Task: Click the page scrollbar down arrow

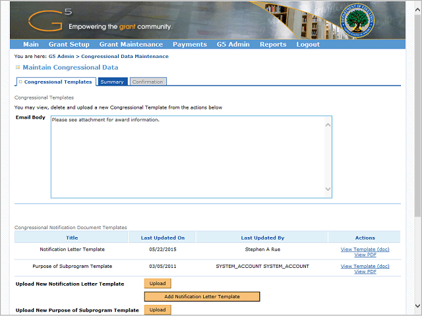Action: coord(417,305)
